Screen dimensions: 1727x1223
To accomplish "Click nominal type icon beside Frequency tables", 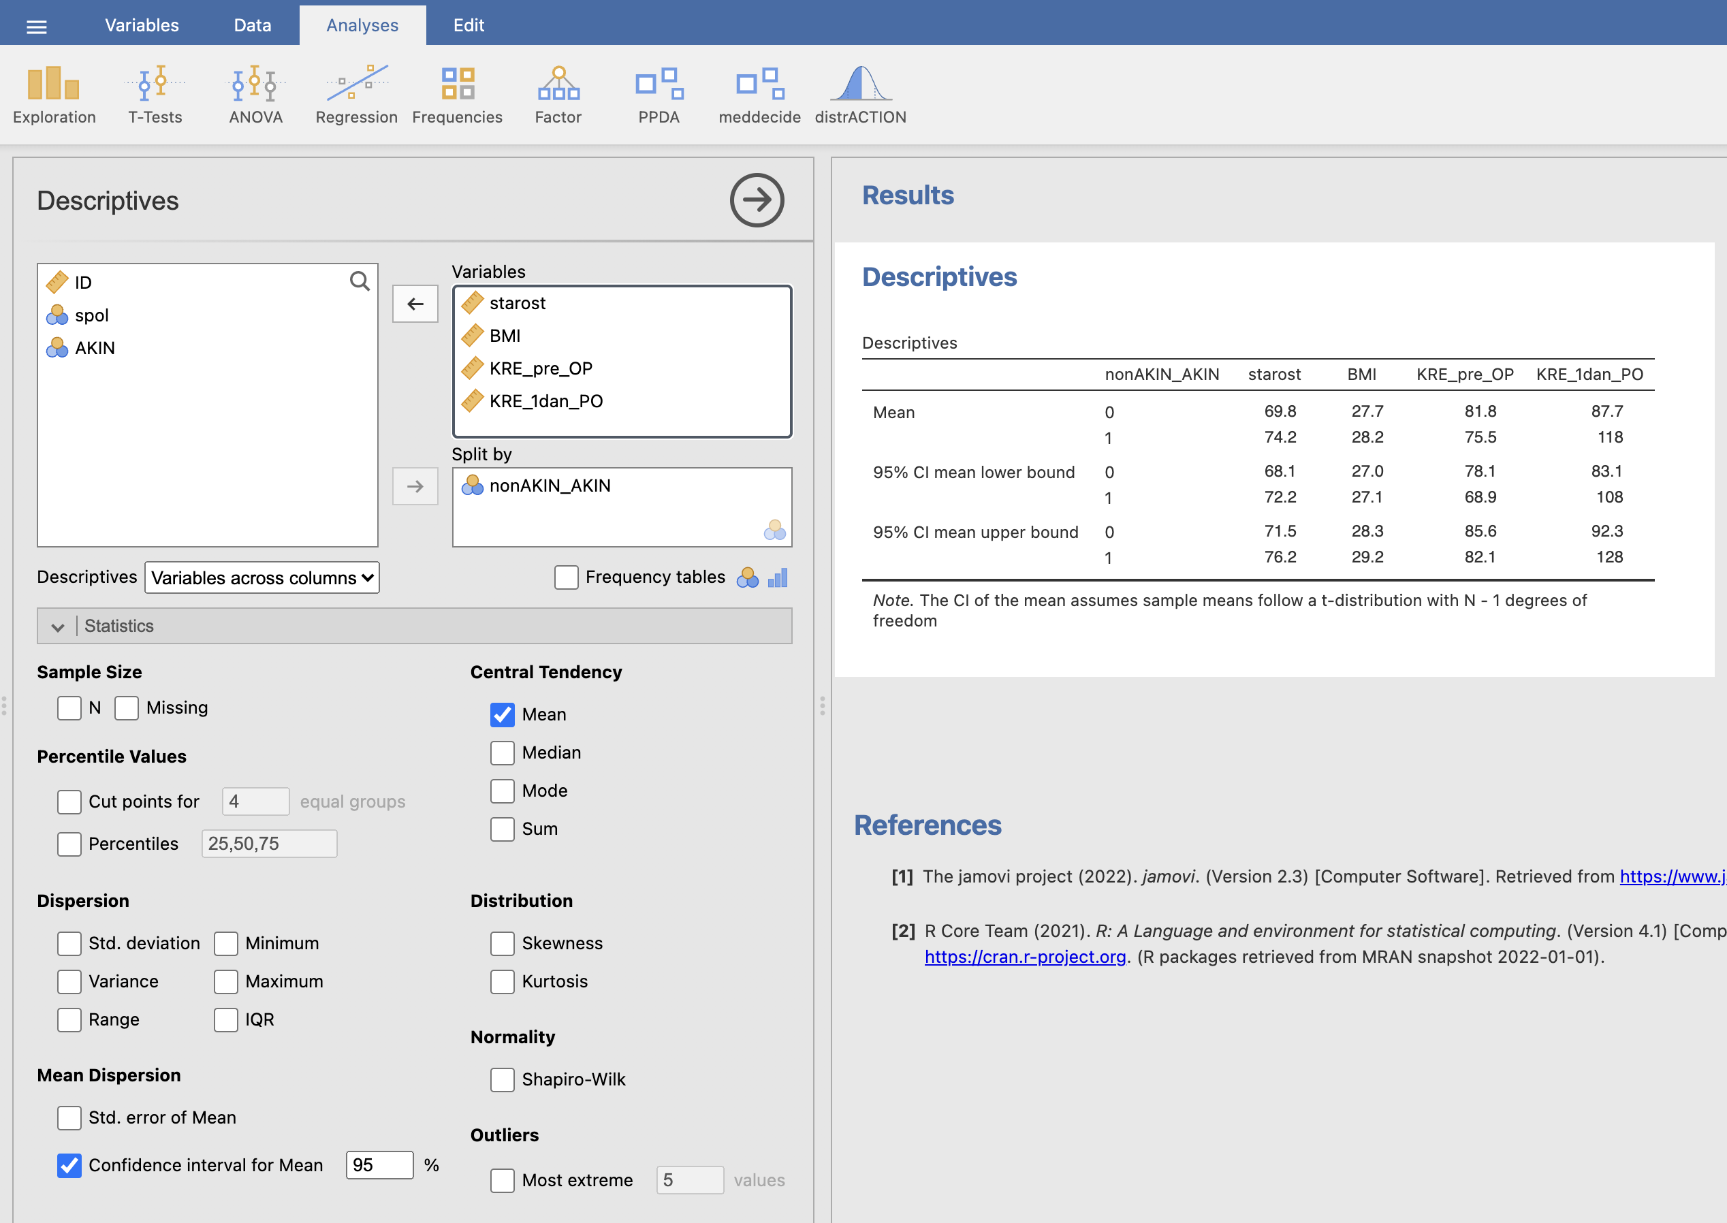I will tap(747, 577).
